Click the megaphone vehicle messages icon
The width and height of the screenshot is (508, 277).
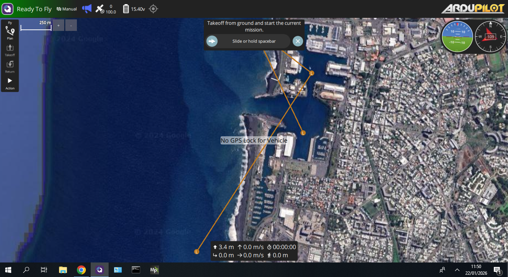coord(87,9)
